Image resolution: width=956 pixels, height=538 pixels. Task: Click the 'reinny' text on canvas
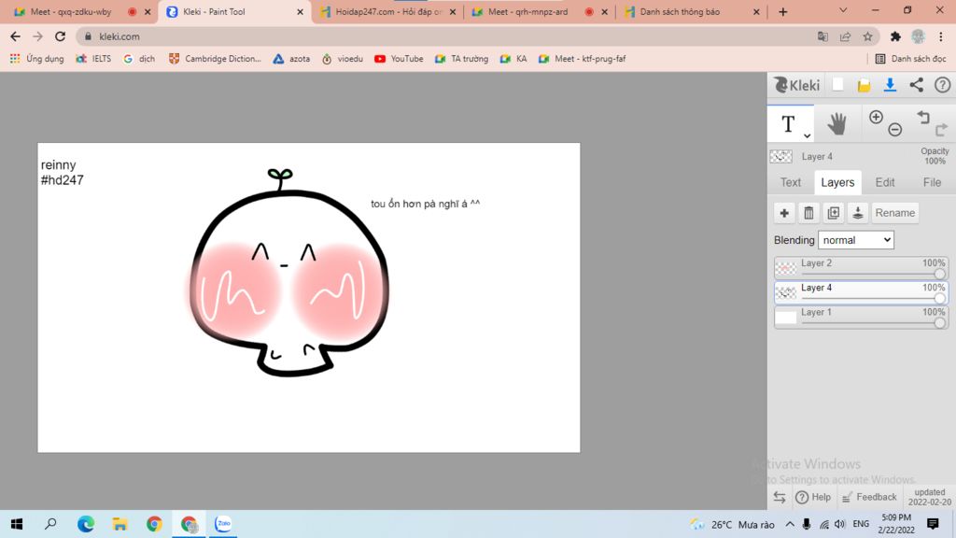pos(59,164)
